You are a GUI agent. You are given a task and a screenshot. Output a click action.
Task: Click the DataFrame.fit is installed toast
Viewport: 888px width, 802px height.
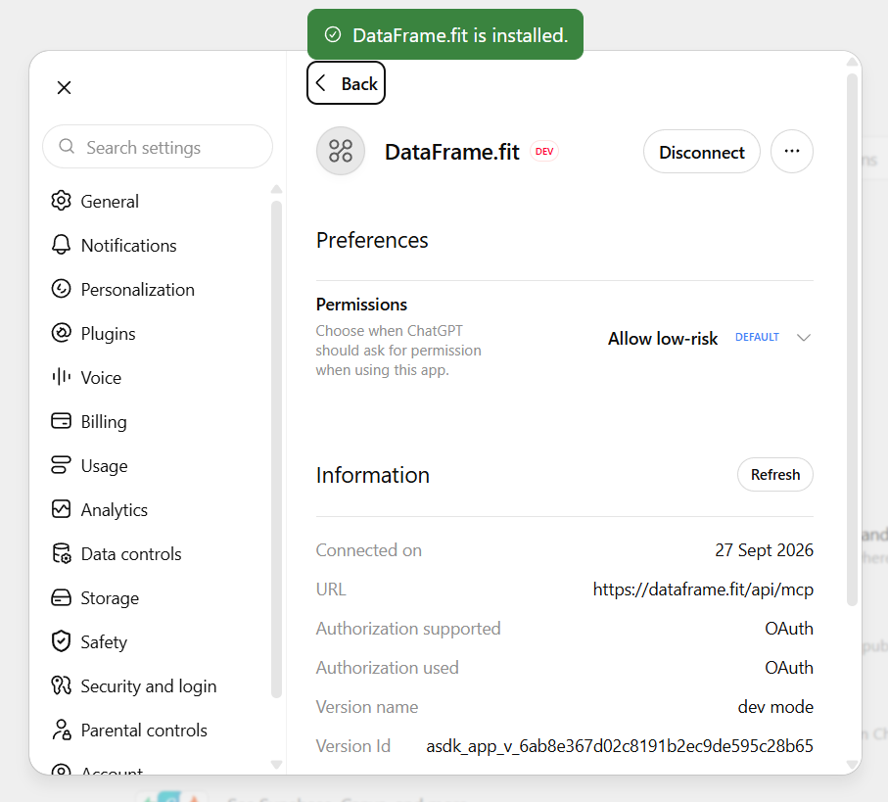445,34
